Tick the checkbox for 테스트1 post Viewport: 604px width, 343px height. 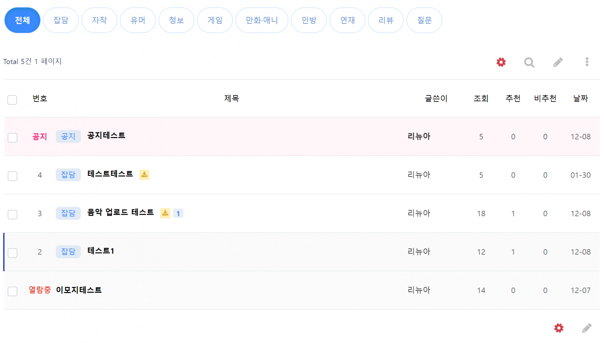pyautogui.click(x=12, y=253)
